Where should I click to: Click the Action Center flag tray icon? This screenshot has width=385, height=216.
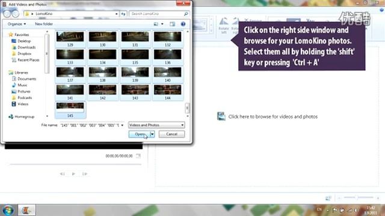coord(334,210)
